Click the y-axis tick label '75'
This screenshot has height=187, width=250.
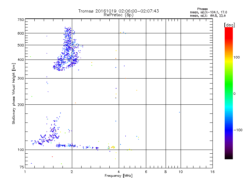tap(22, 167)
